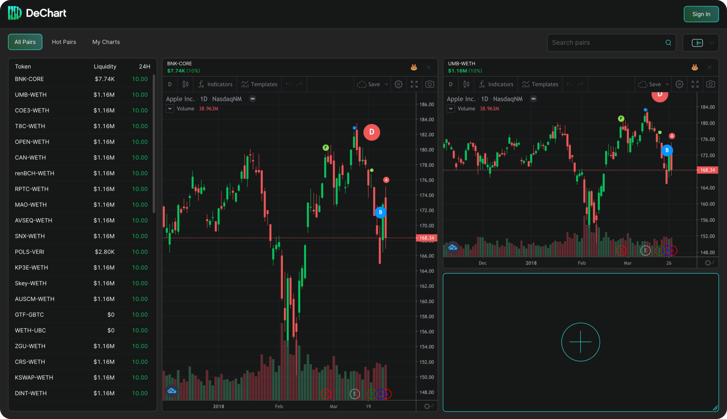Image resolution: width=727 pixels, height=419 pixels.
Task: Click blue B marker on UMB-WETH chart
Action: (x=667, y=150)
